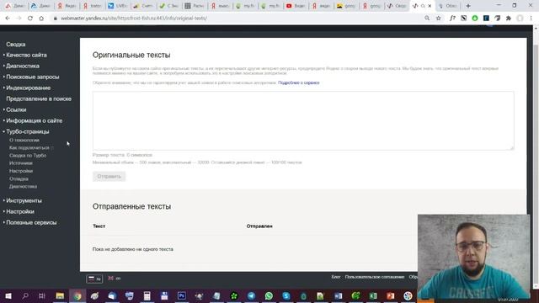The image size is (539, 303).
Task: Open the Chrome three-dot menu
Action: pos(531,19)
